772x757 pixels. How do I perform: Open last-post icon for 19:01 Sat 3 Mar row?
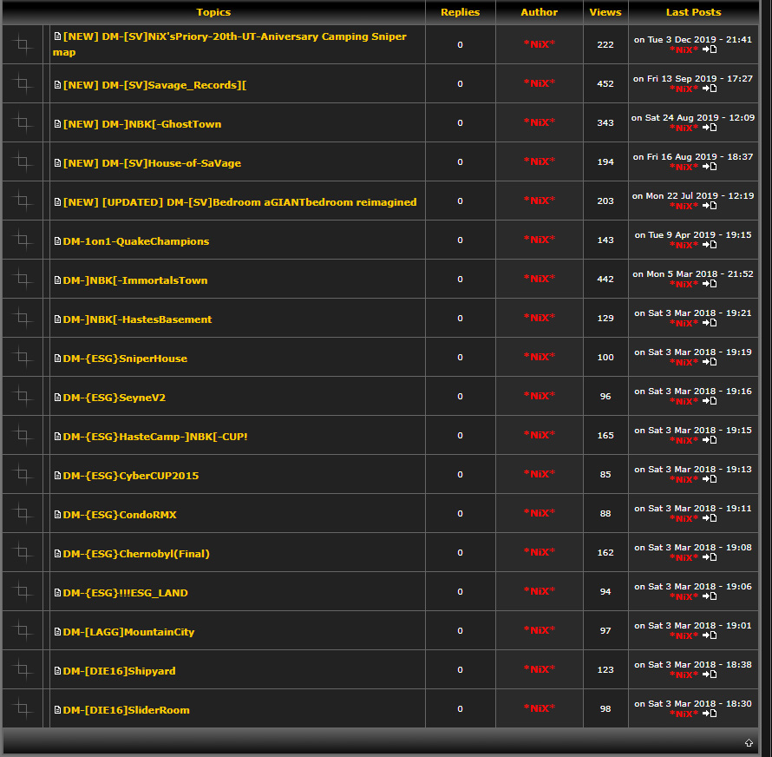tap(710, 635)
